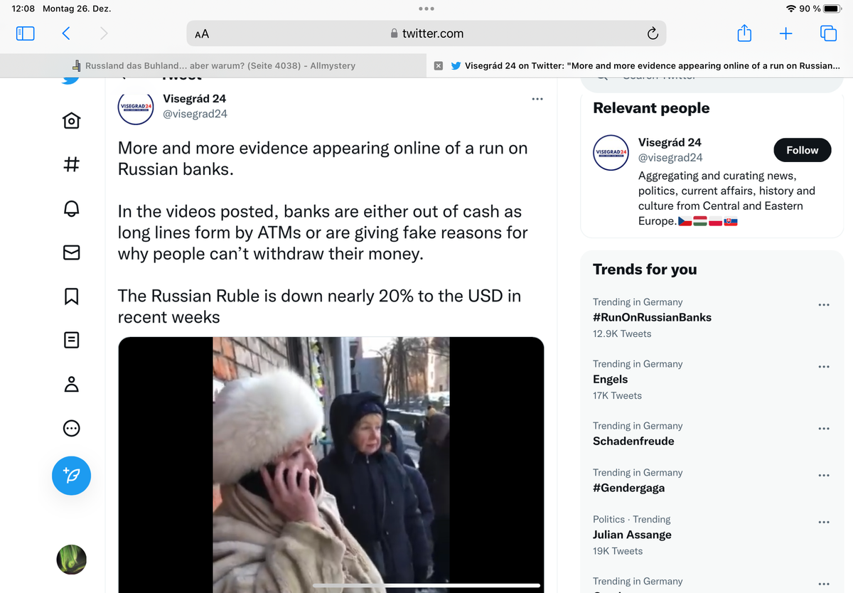
Task: Open options for Julian Assange trend
Action: tap(824, 522)
